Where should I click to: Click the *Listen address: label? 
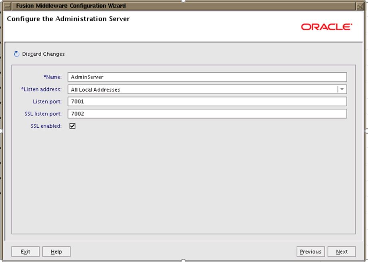coord(41,89)
